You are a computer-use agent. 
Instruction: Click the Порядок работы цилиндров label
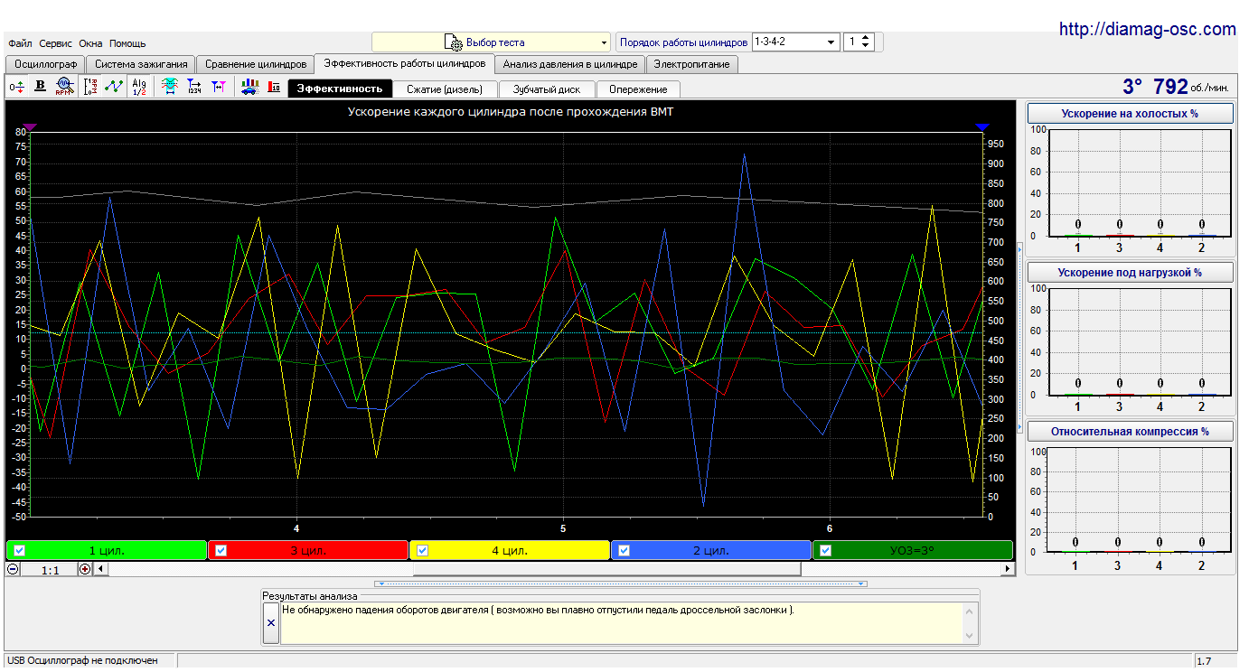683,42
